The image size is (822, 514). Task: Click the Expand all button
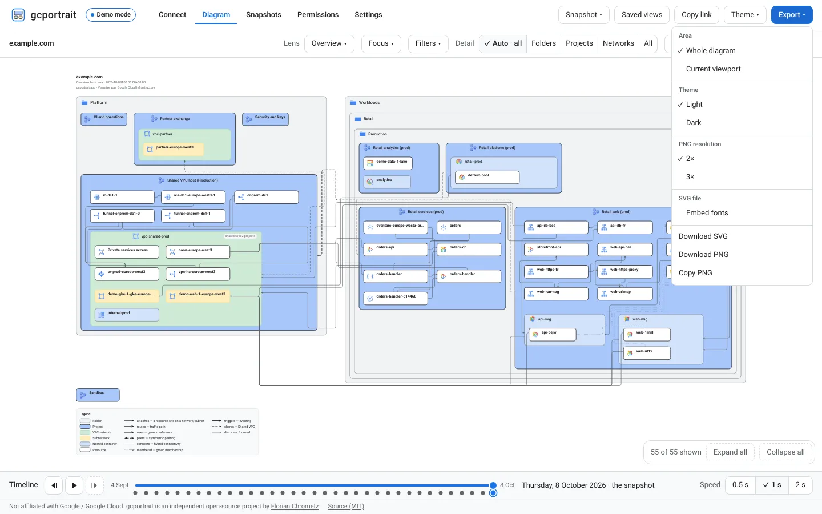pyautogui.click(x=730, y=452)
